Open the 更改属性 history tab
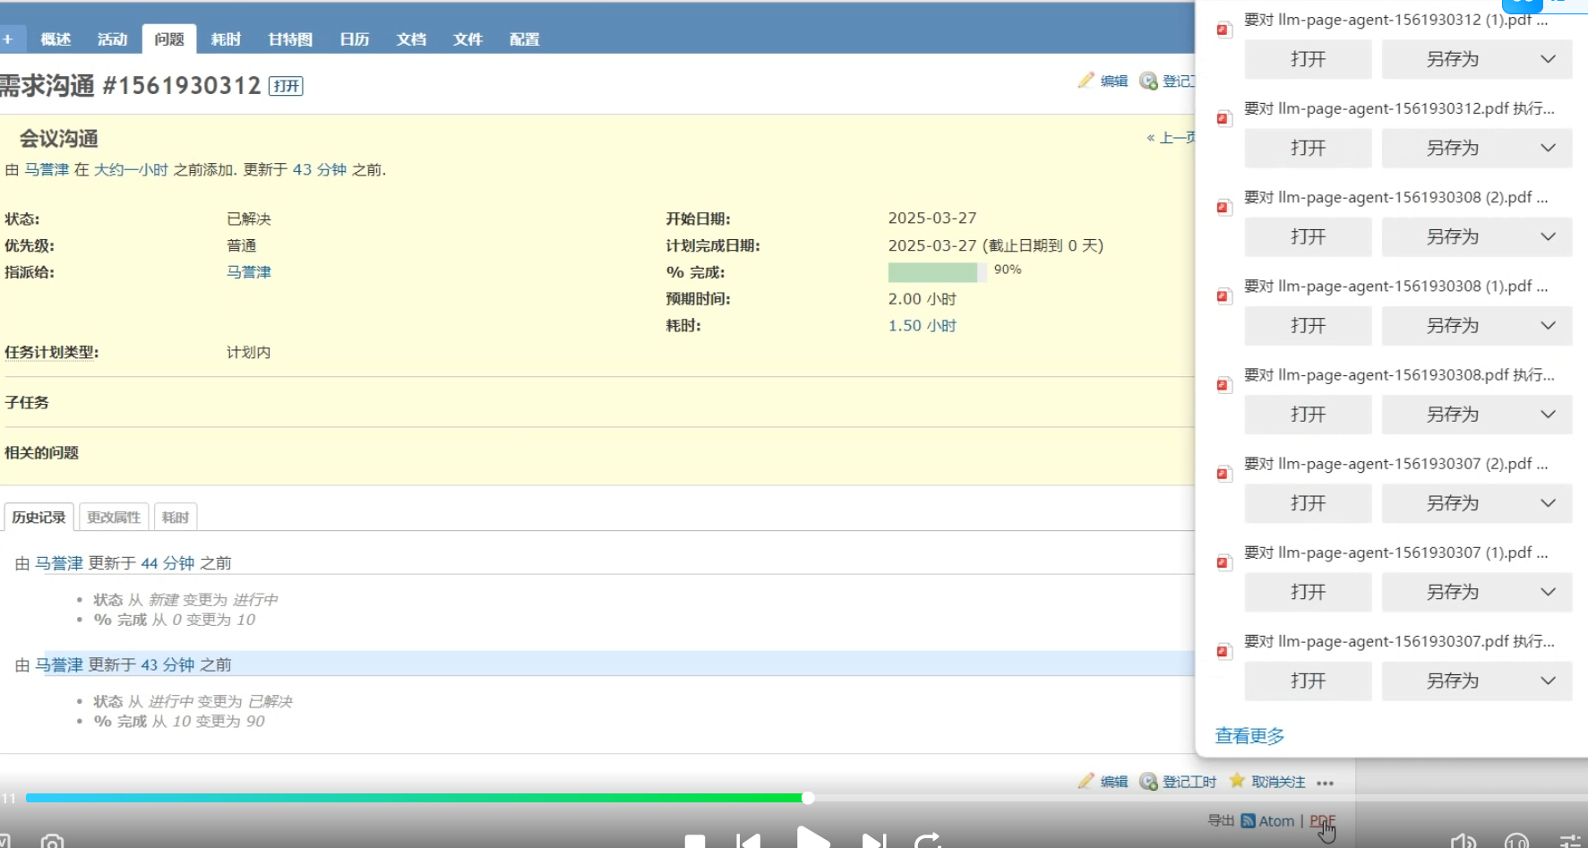 [x=114, y=518]
